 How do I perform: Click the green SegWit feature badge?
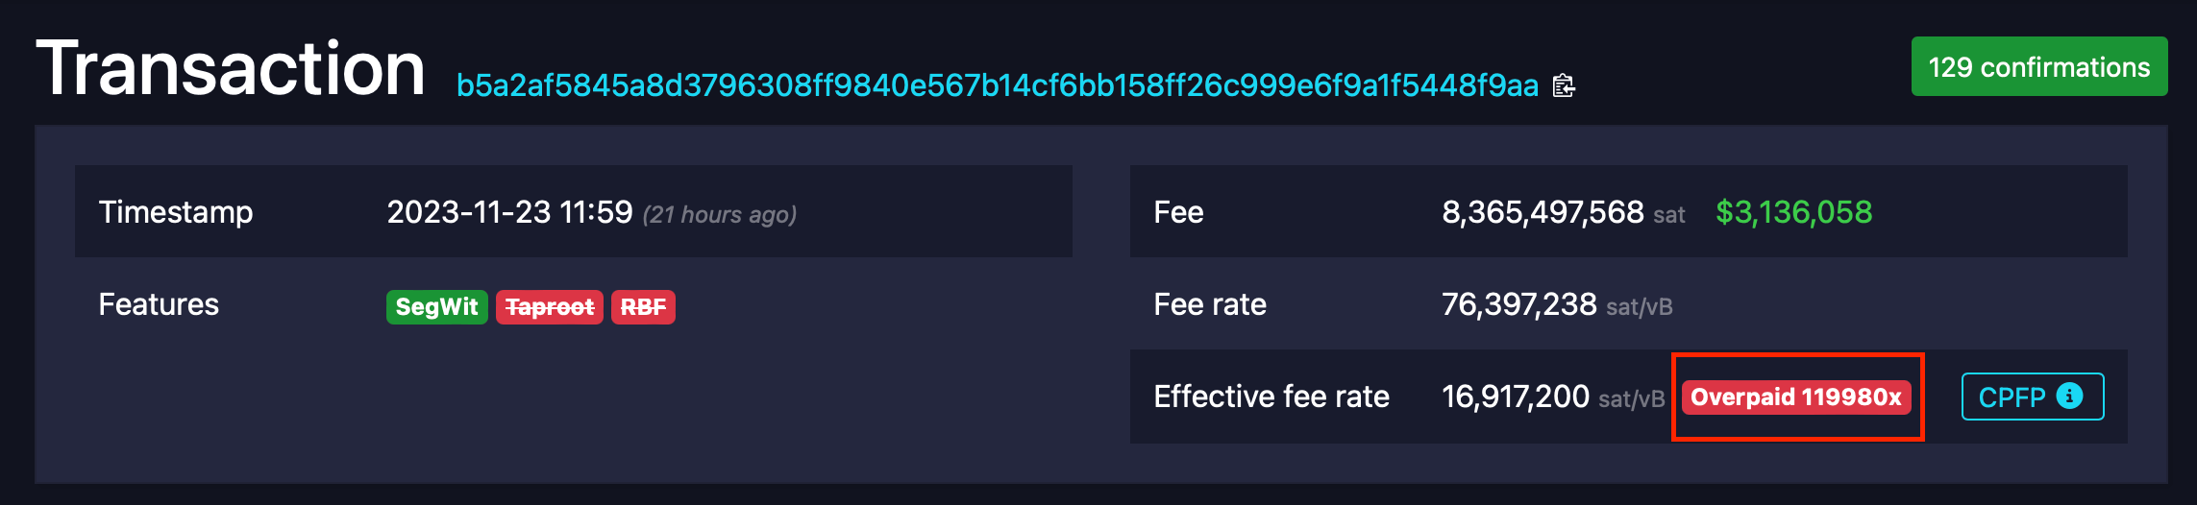(x=436, y=307)
